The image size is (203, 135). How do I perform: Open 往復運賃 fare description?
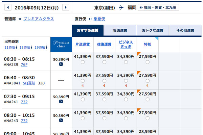104,45
